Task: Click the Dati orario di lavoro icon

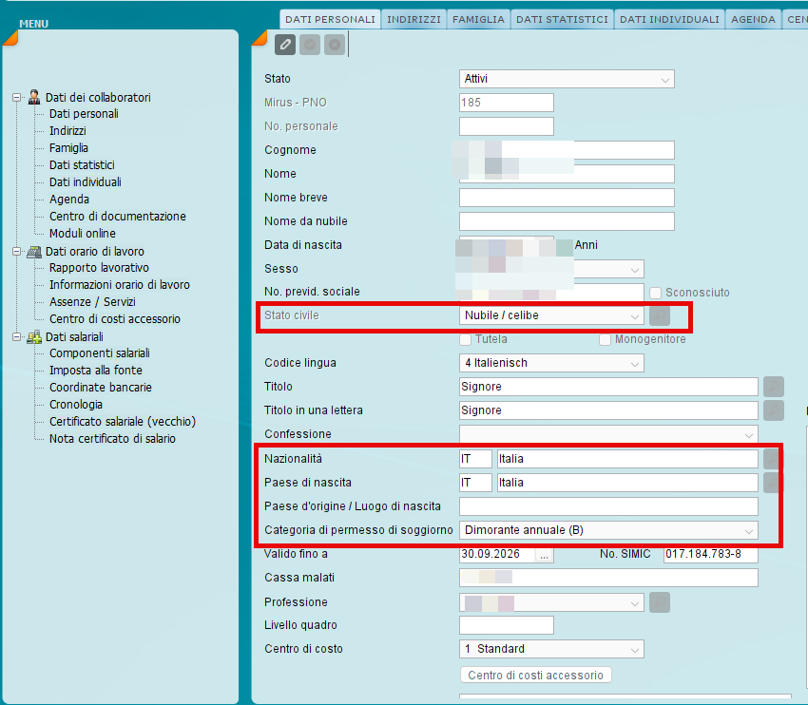Action: 34,251
